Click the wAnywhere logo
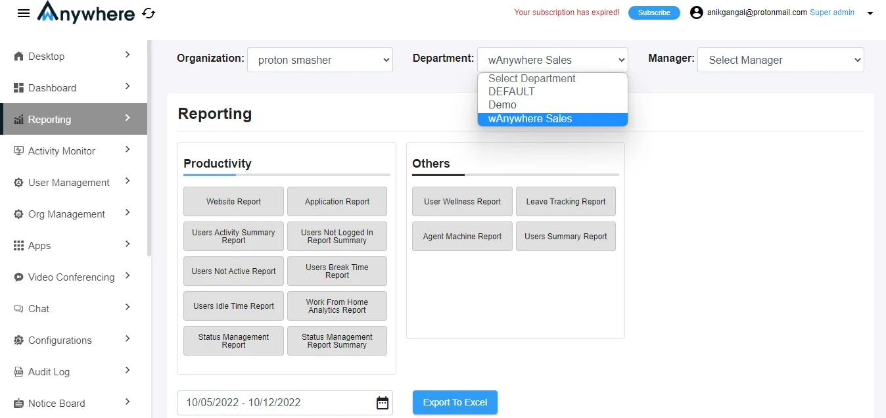 pos(86,12)
